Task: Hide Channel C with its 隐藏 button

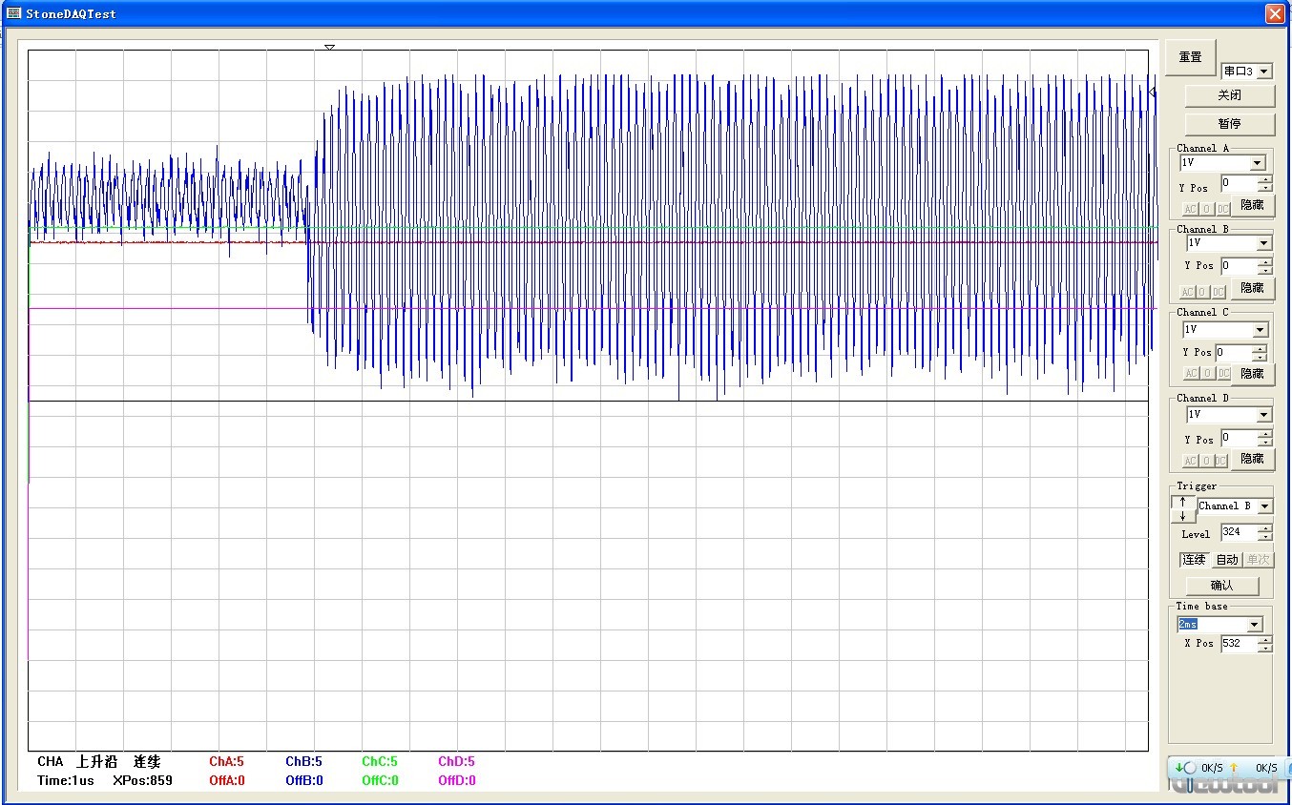Action: click(x=1252, y=373)
